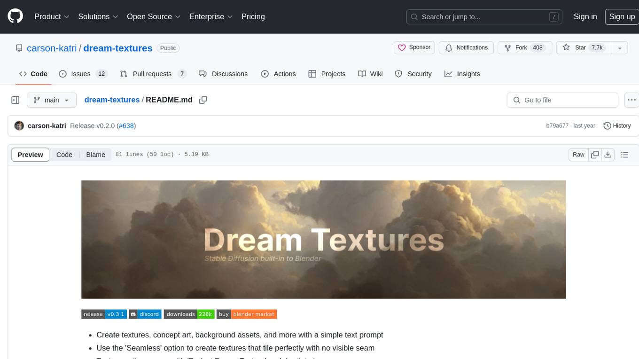Screen dimensions: 639x359
Task: Expand the Solutions menu
Action: pyautogui.click(x=98, y=16)
